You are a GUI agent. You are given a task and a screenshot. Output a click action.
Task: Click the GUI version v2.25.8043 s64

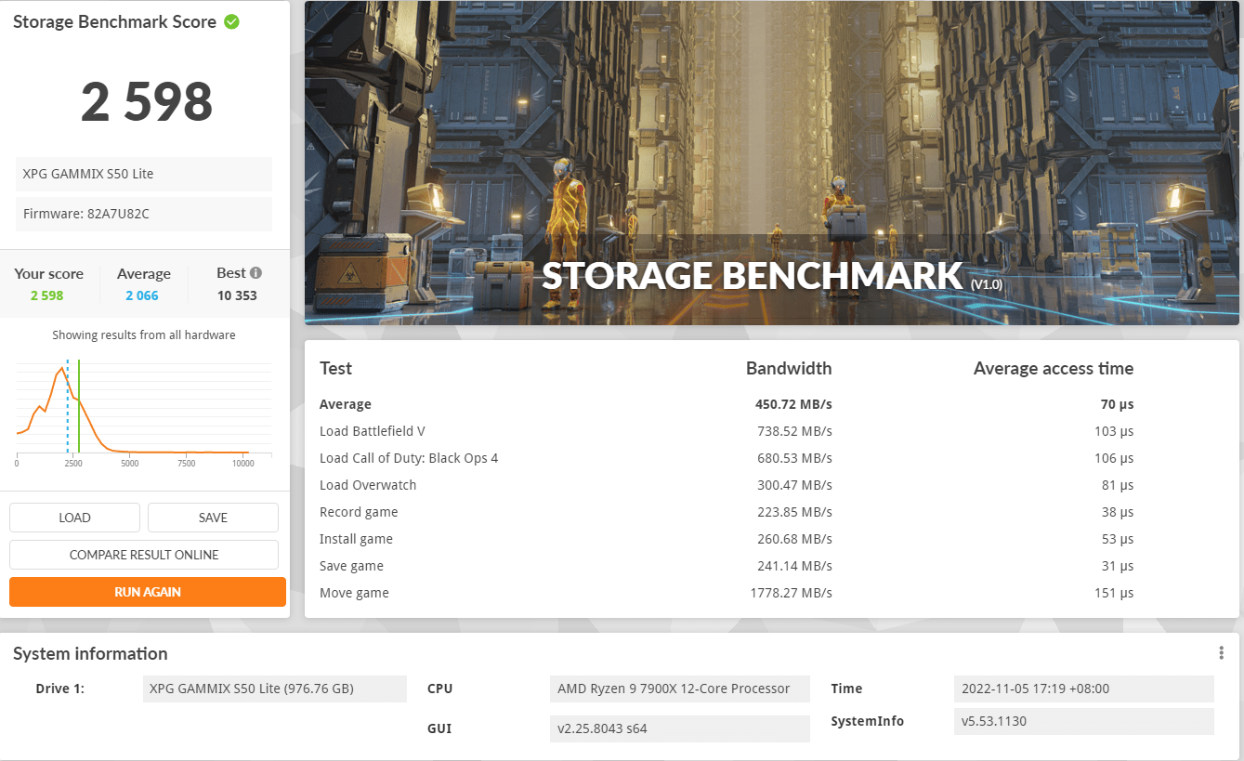pos(679,728)
